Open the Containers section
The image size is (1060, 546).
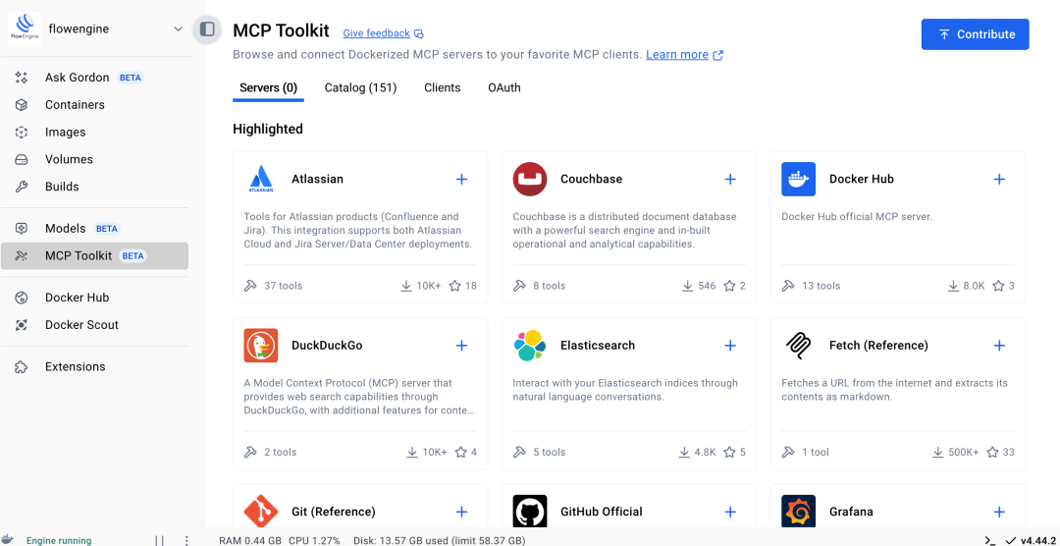[94, 105]
